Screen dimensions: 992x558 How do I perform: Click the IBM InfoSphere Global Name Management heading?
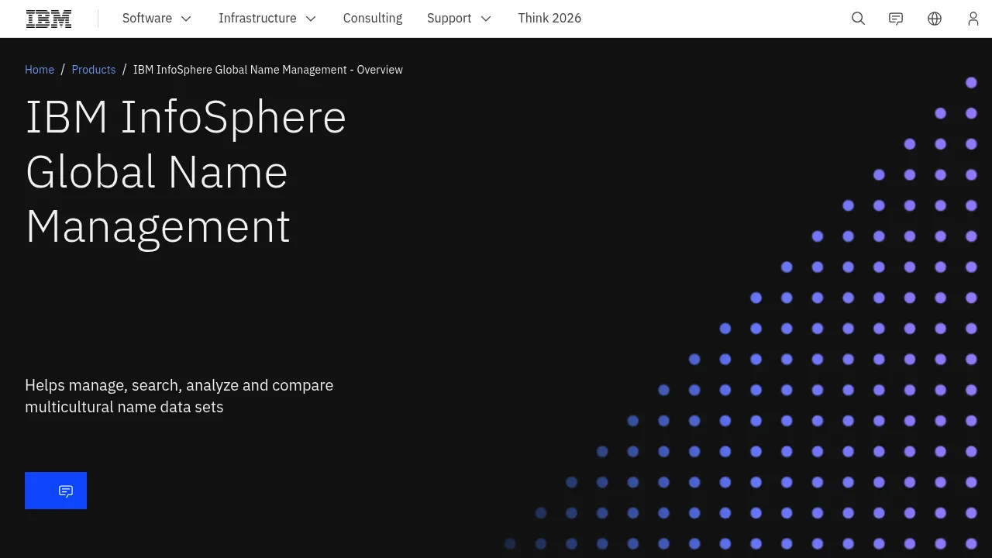[186, 171]
